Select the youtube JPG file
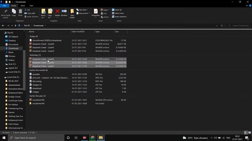252x141 pixels. point(78,74)
